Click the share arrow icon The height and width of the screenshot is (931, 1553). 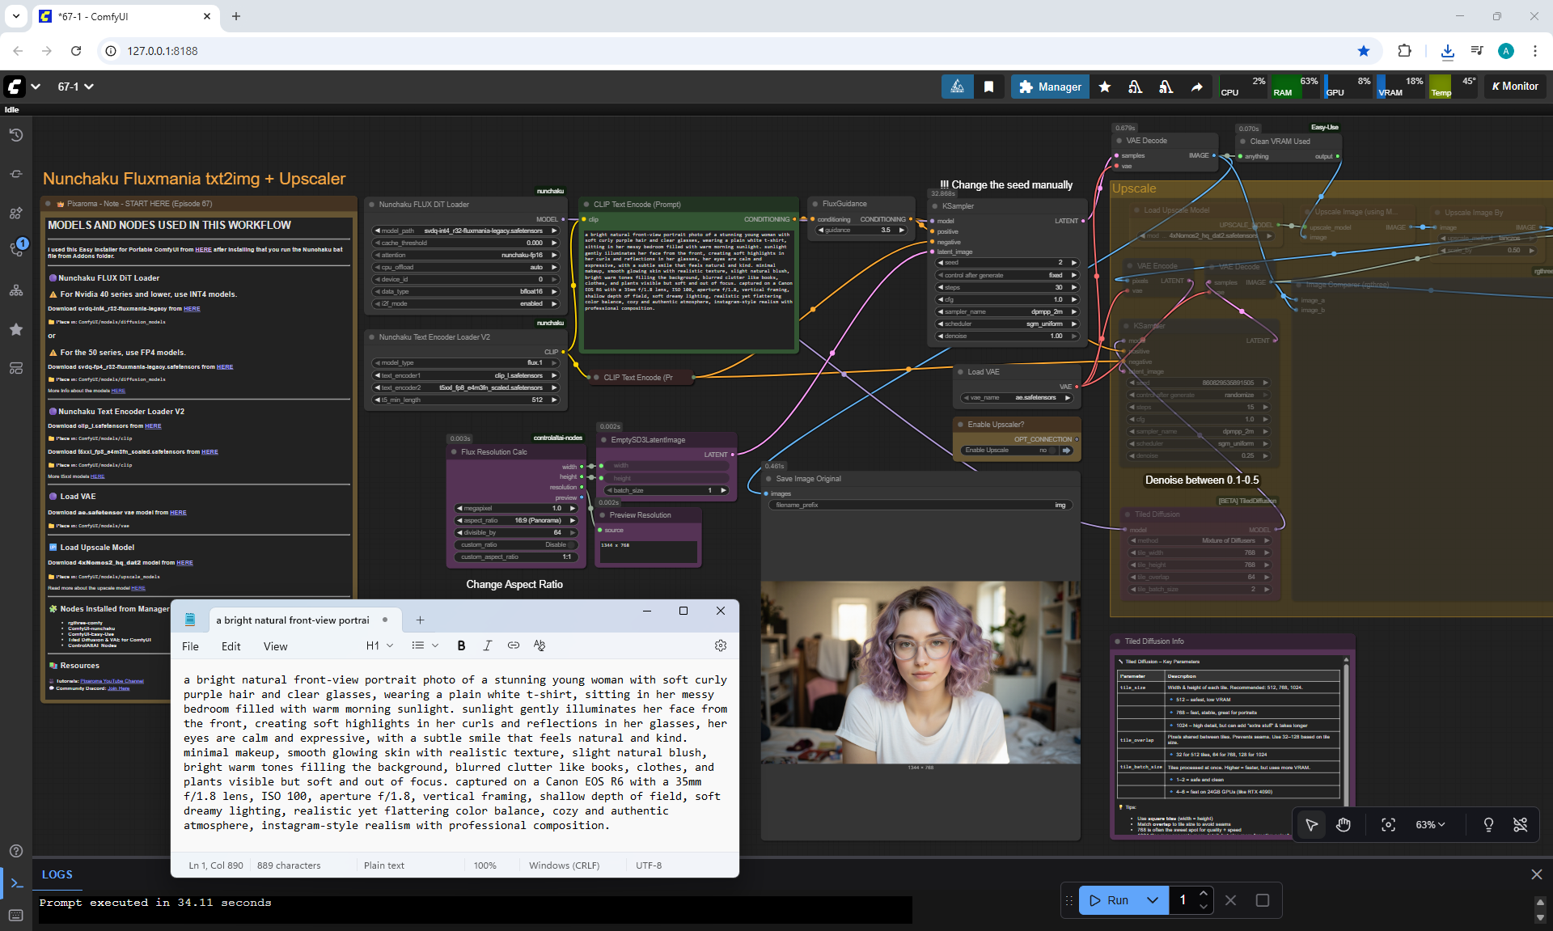[1196, 87]
